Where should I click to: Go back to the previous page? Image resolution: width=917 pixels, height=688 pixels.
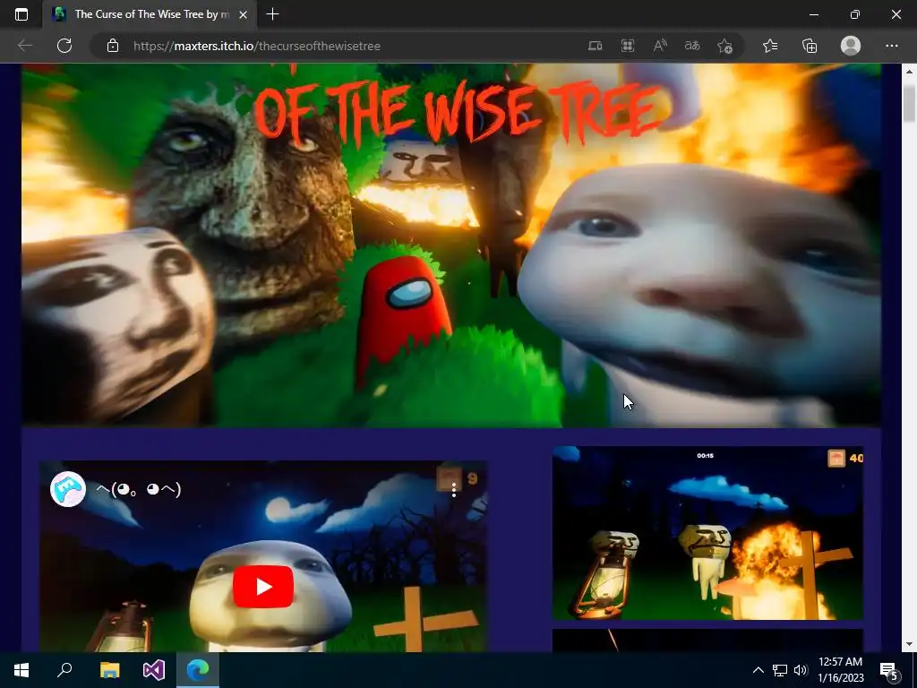pos(25,46)
